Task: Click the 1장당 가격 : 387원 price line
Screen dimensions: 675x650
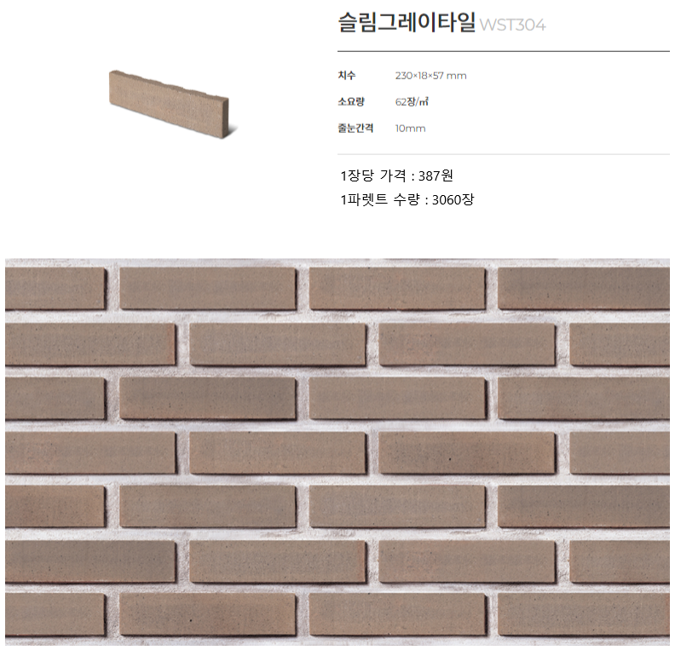Action: [396, 175]
